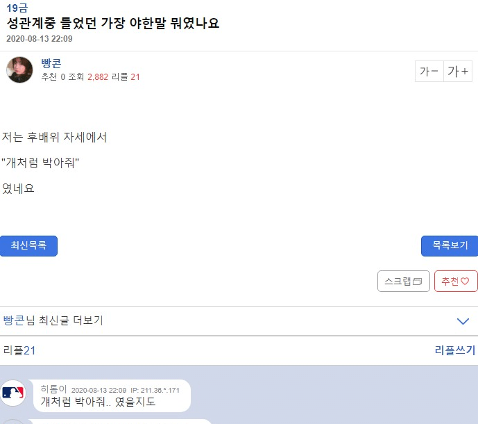Click the MLB logo avatar of commenter 히톰이

pos(13,393)
